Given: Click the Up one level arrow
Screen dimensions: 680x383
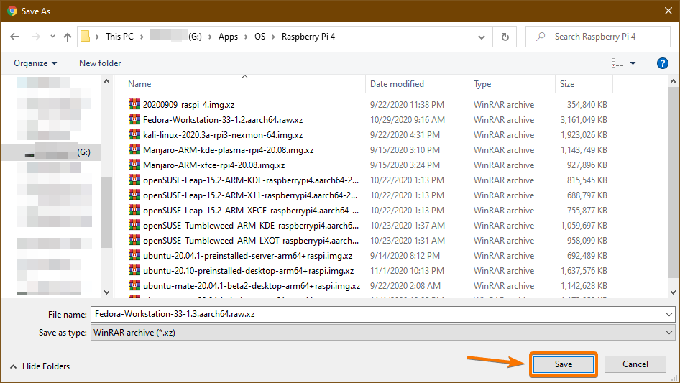Looking at the screenshot, I should pyautogui.click(x=68, y=37).
